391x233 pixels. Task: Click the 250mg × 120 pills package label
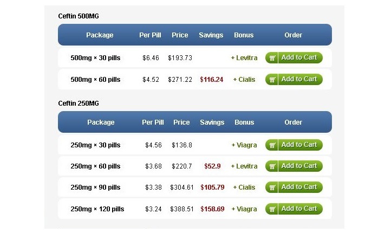[x=97, y=209]
